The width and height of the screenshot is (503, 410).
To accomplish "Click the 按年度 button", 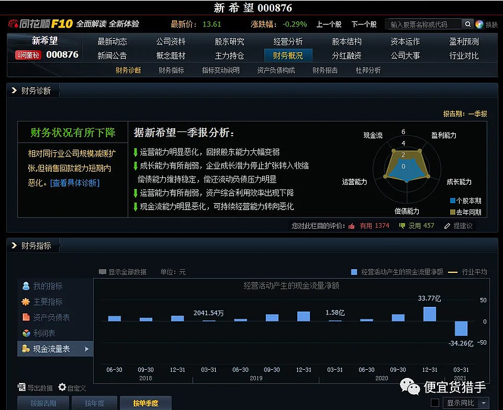I will (x=94, y=403).
